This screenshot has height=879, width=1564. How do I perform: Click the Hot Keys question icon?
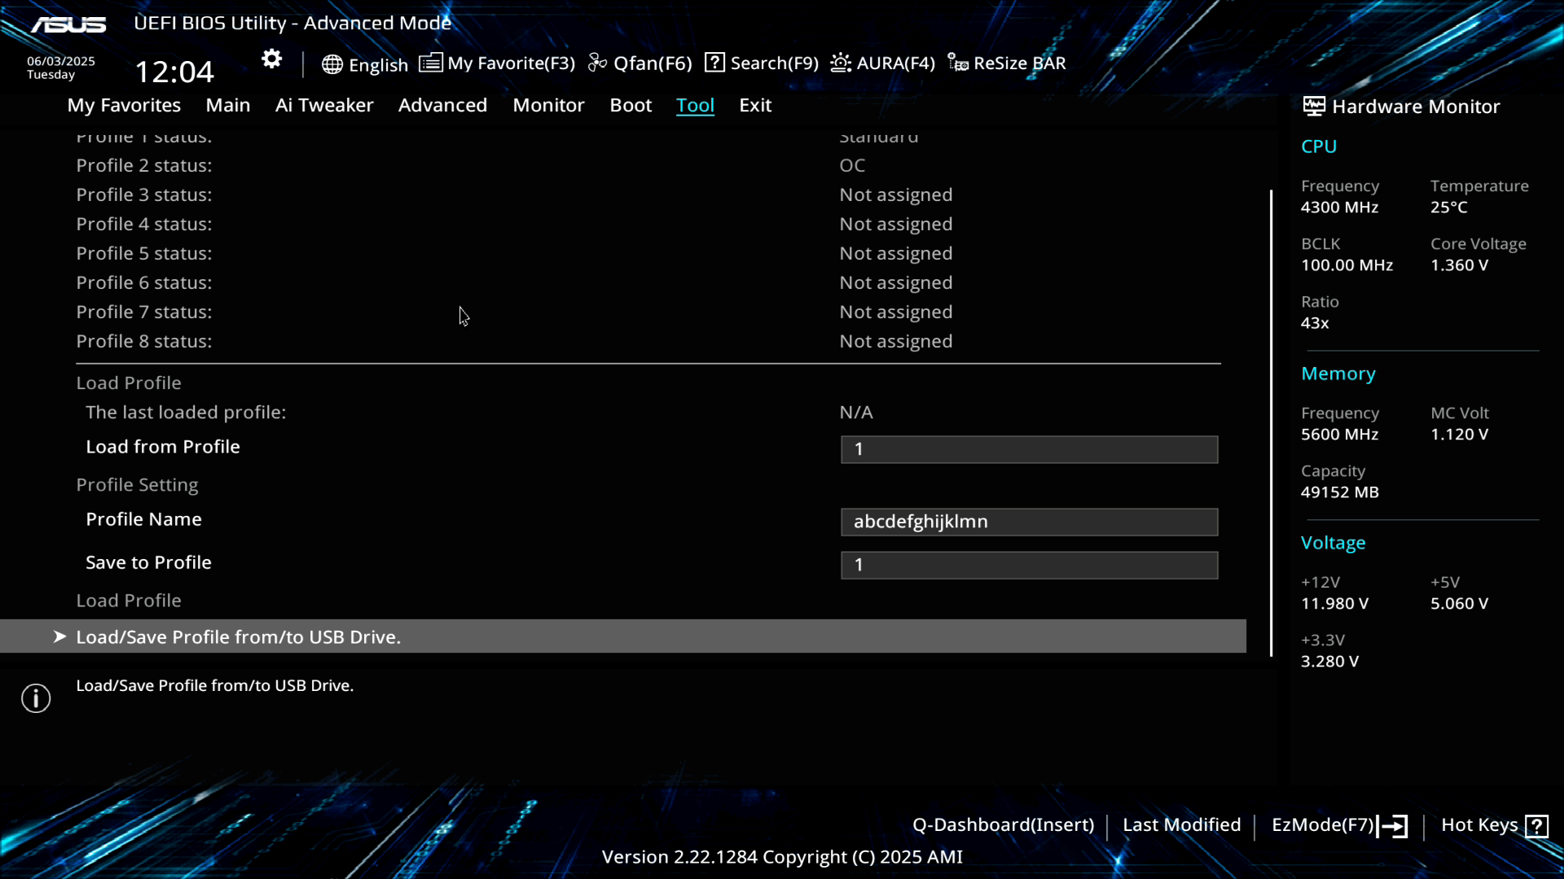[x=1537, y=826]
